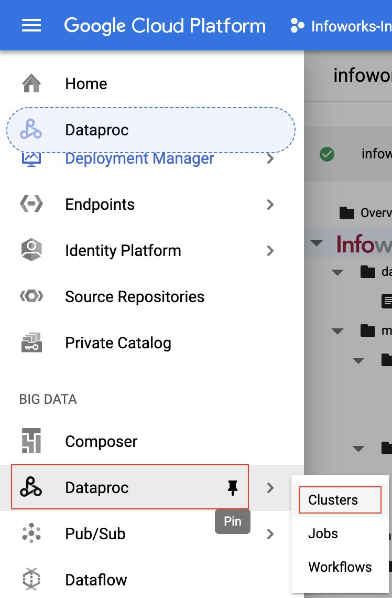
Task: Select Clusters in Dataproc flyout
Action: tap(340, 500)
